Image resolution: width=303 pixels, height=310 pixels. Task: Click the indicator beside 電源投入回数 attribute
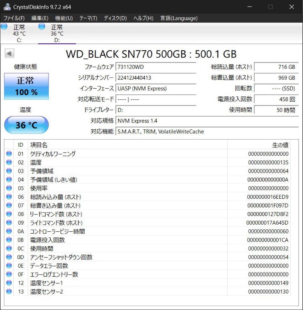[9, 240]
